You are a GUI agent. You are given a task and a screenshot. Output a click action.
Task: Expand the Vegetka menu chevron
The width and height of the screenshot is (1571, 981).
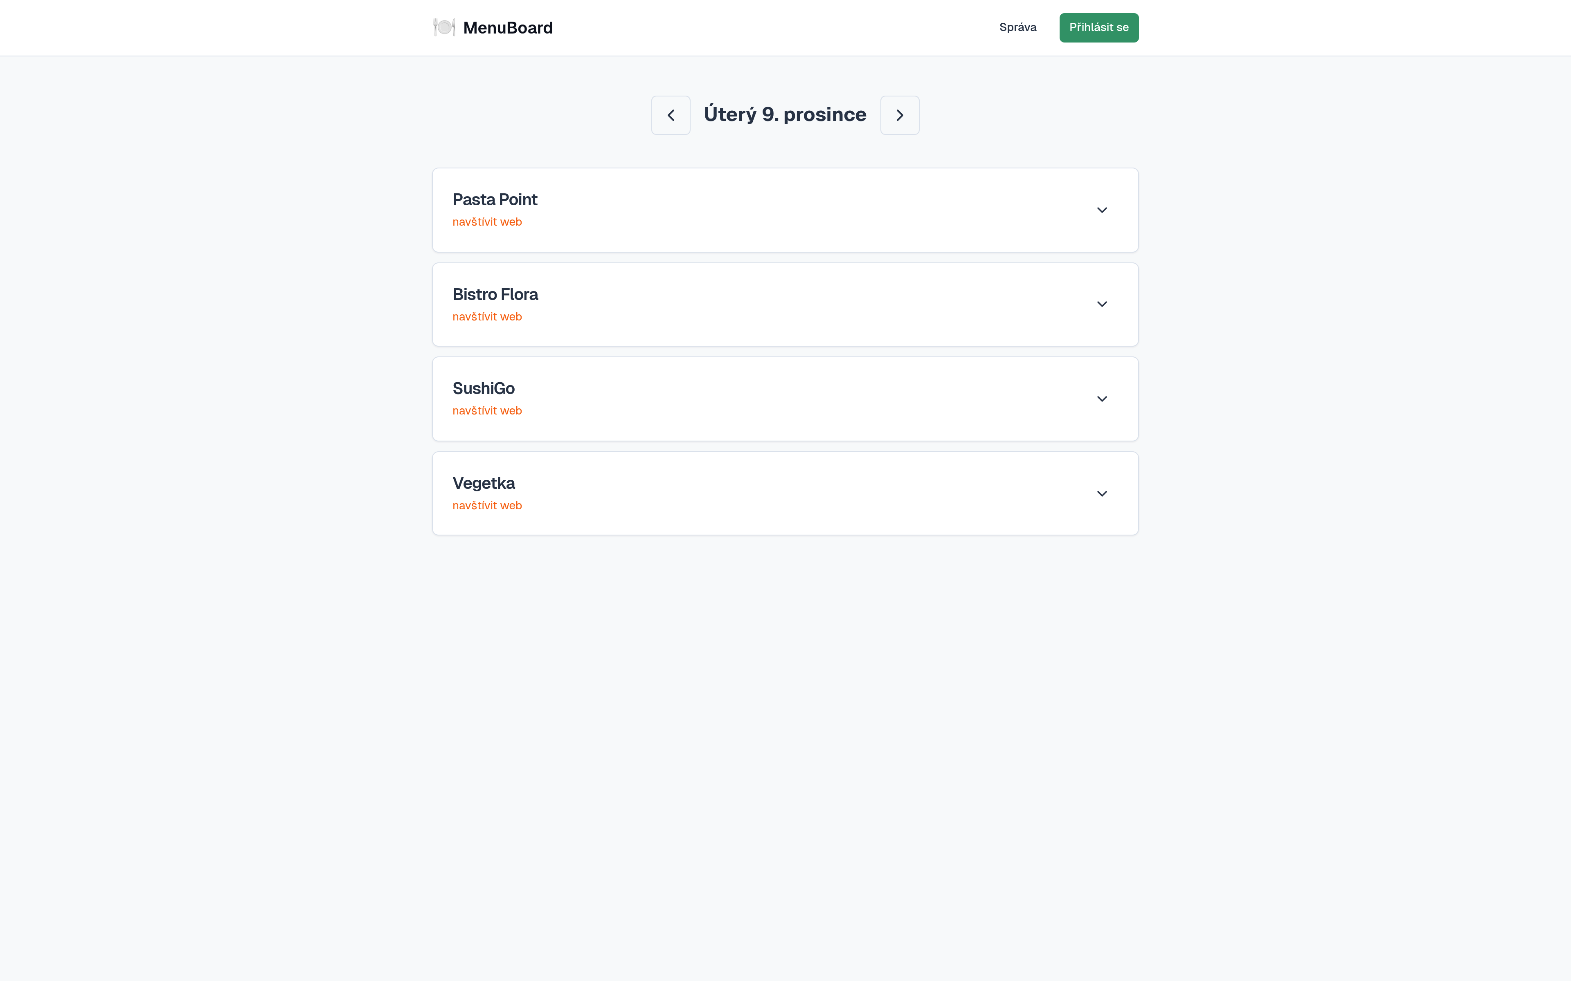coord(1102,494)
